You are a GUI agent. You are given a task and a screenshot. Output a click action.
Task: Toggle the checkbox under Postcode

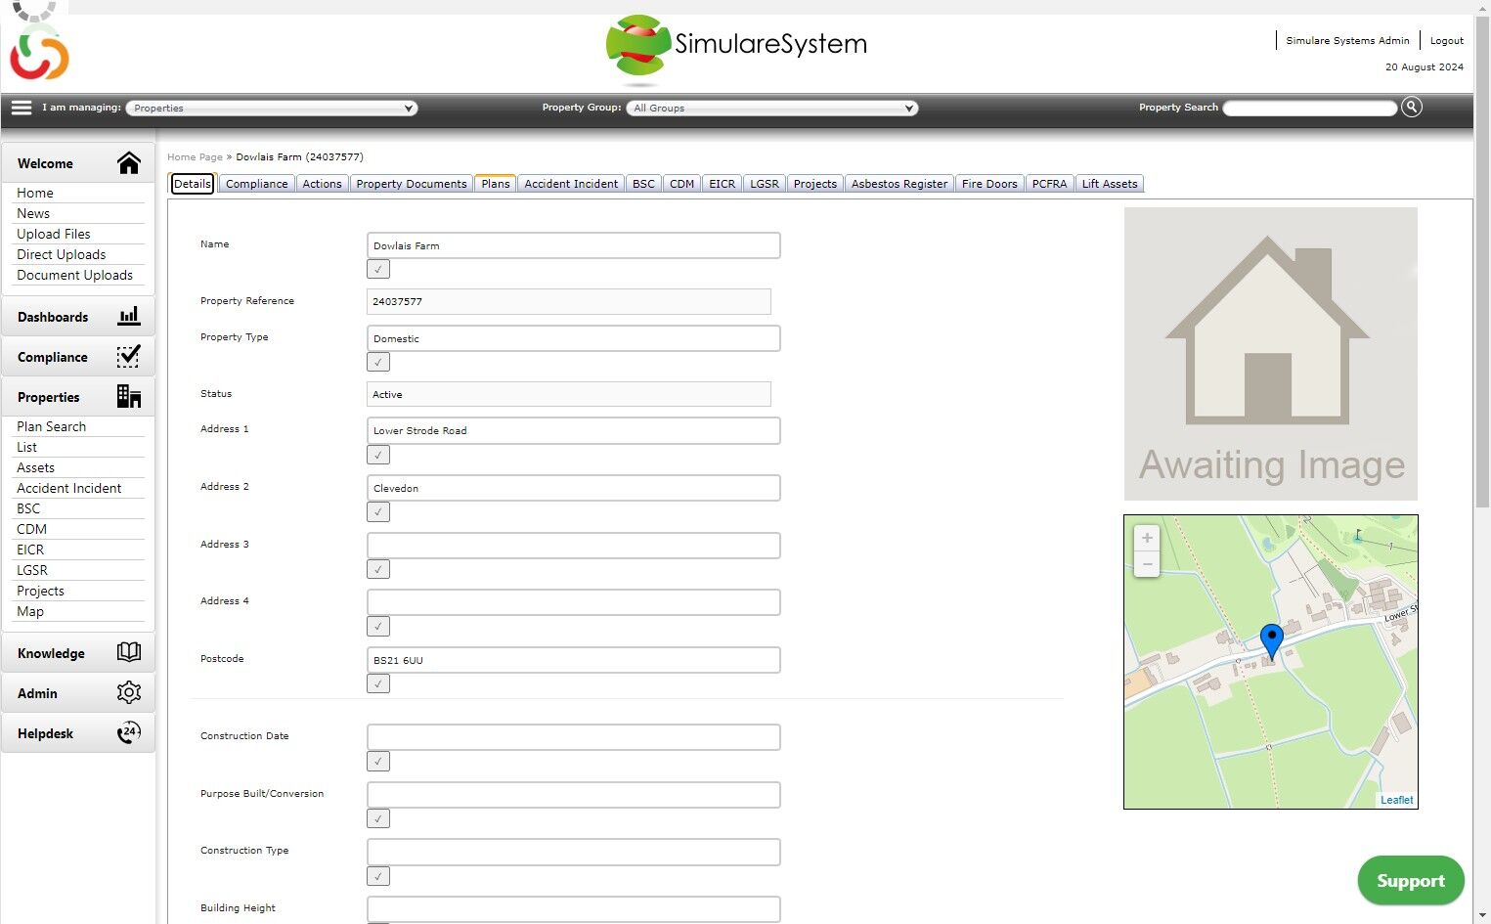pos(378,683)
